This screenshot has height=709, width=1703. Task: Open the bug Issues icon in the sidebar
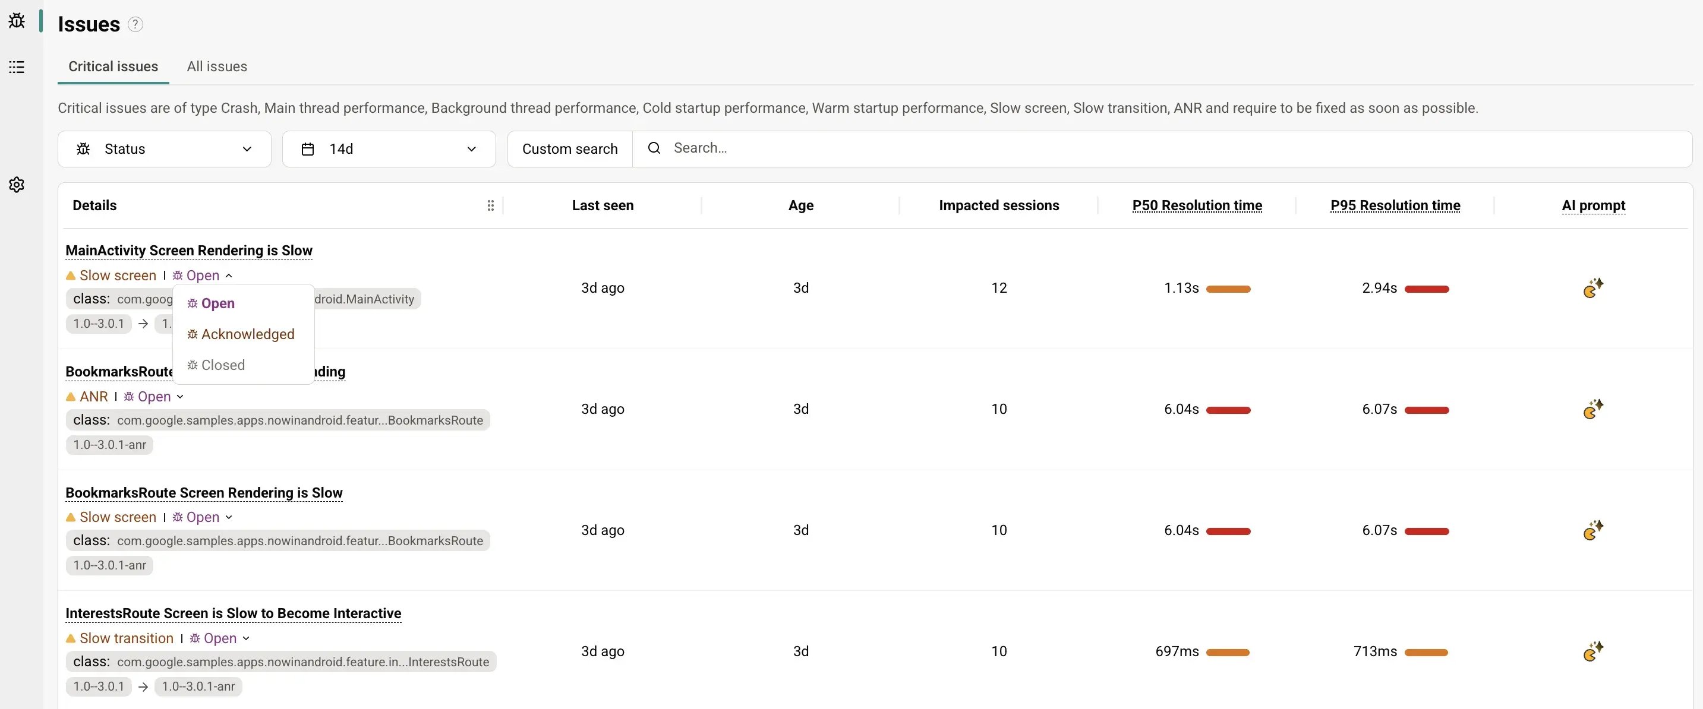point(17,21)
